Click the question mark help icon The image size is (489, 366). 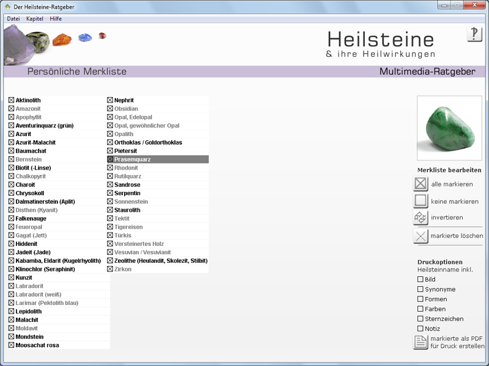(474, 34)
